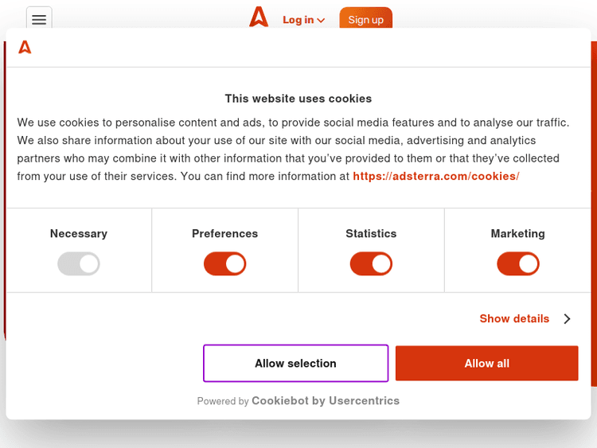597x448 pixels.
Task: Select the Preferences category label
Action: point(224,234)
